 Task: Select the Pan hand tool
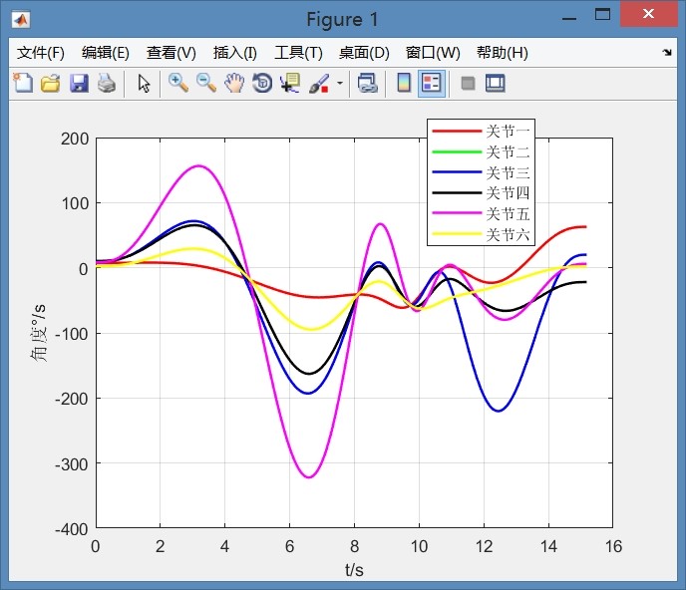click(x=234, y=83)
